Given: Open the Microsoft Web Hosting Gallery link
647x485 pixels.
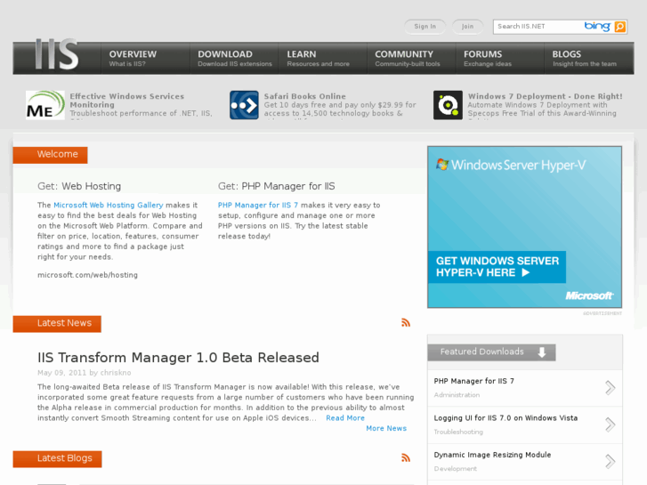Looking at the screenshot, I should (109, 206).
